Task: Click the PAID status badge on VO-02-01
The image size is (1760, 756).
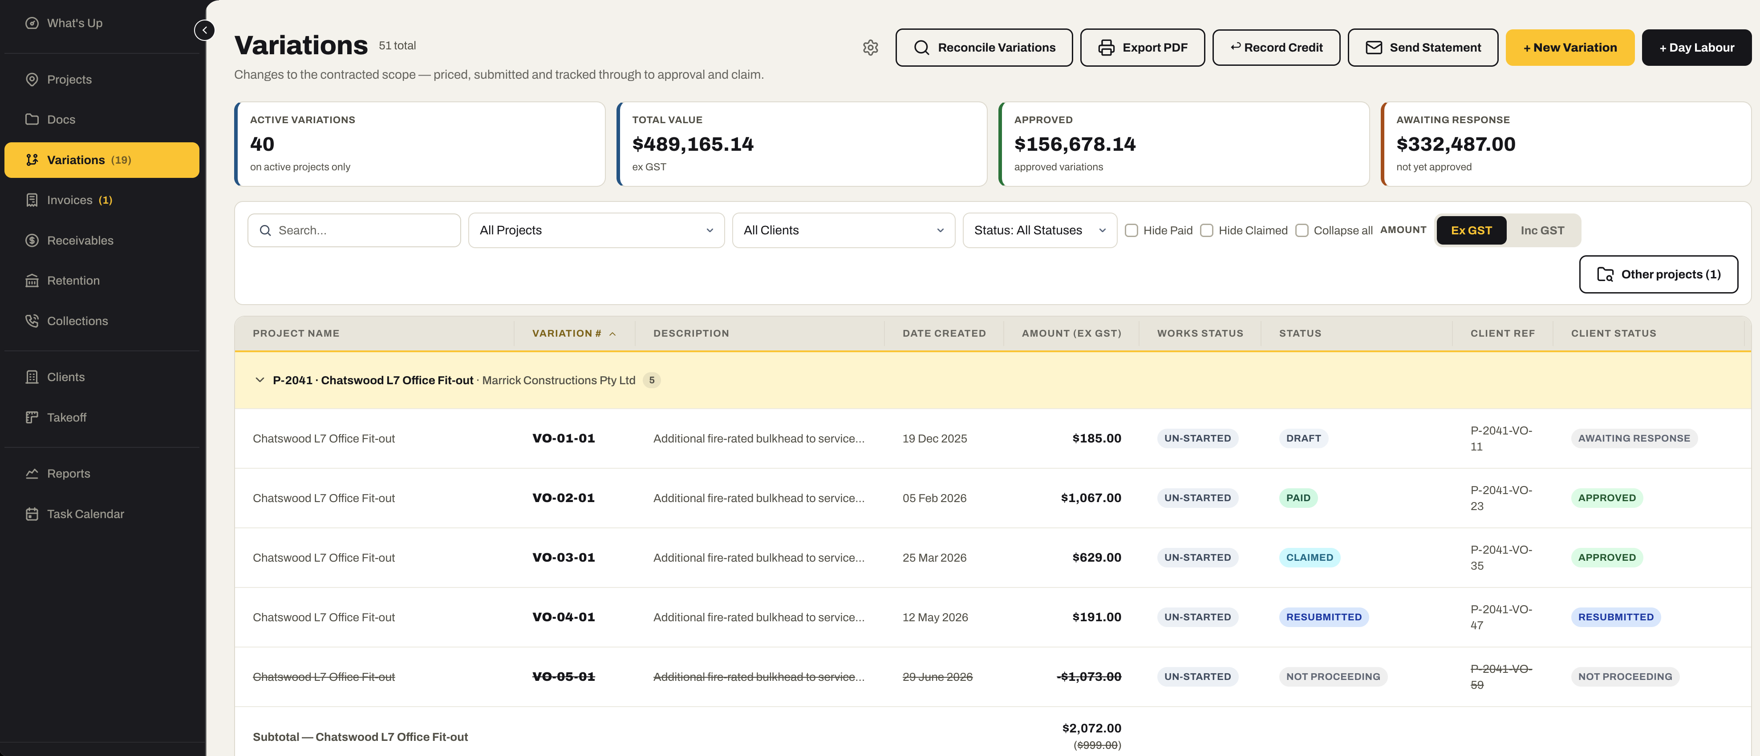Action: (1298, 498)
